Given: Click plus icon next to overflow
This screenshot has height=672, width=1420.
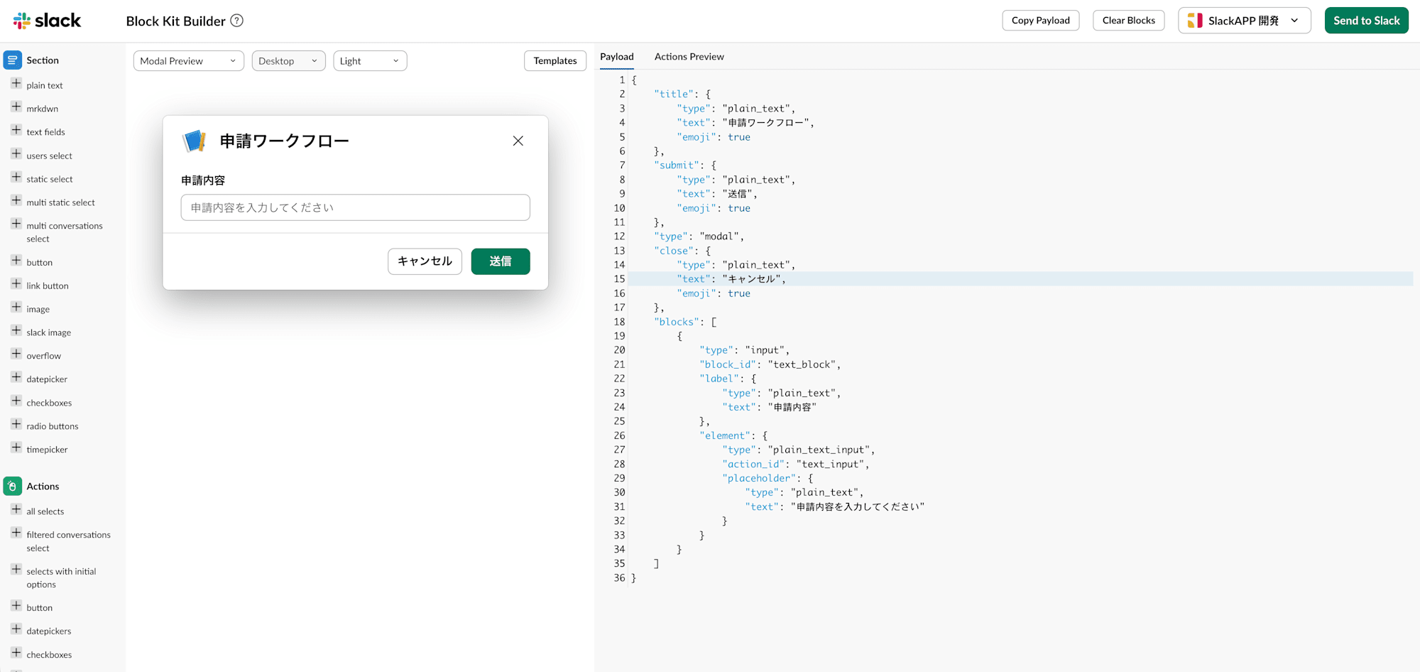Looking at the screenshot, I should (x=16, y=354).
